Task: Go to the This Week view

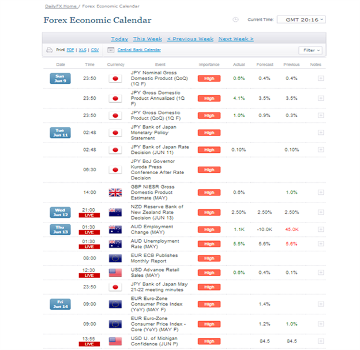Action: (x=147, y=39)
